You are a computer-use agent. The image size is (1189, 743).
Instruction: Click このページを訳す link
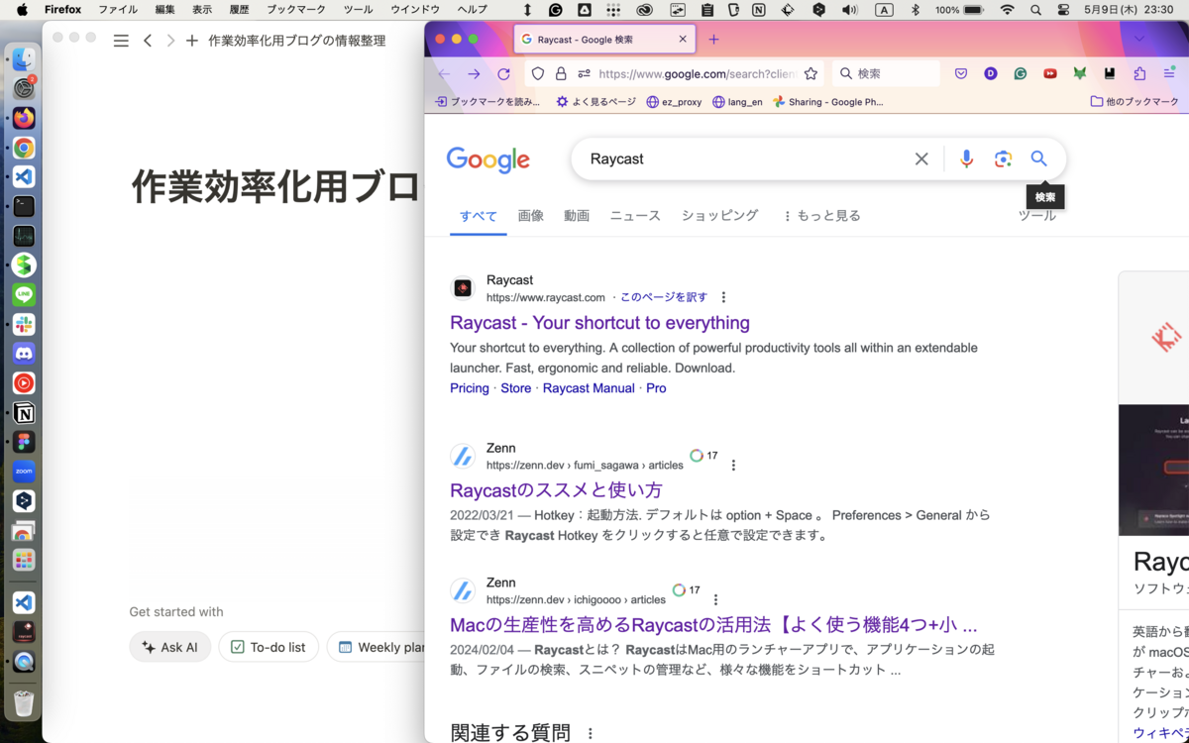[664, 297]
